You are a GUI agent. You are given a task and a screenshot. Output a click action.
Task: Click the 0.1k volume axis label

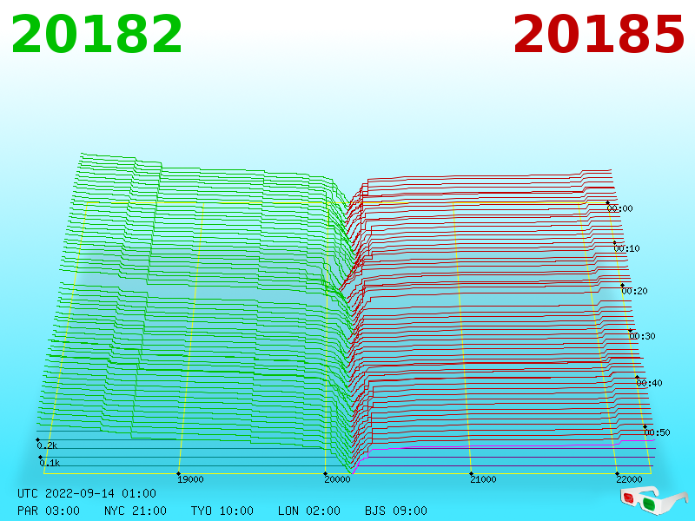click(50, 463)
